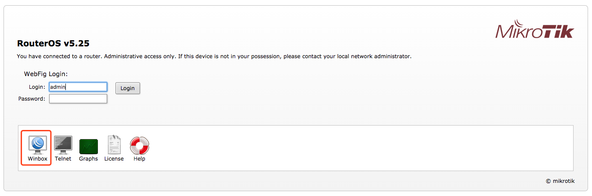Open the Telnet terminal icon
The image size is (592, 196).
coord(63,144)
